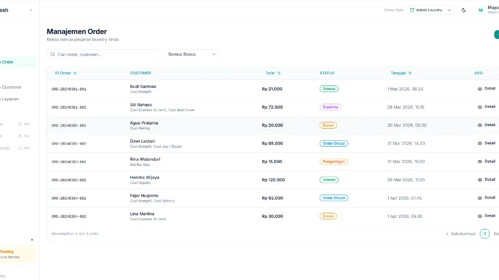
Task: Click total Rp 120.000
Action: [x=274, y=180]
